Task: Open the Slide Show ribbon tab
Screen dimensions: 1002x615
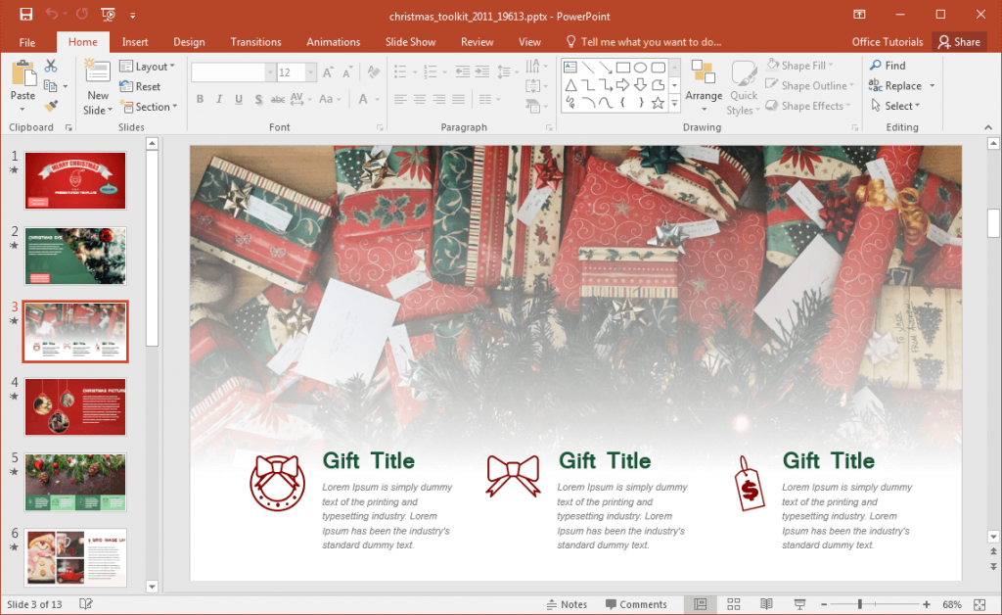Action: (410, 41)
